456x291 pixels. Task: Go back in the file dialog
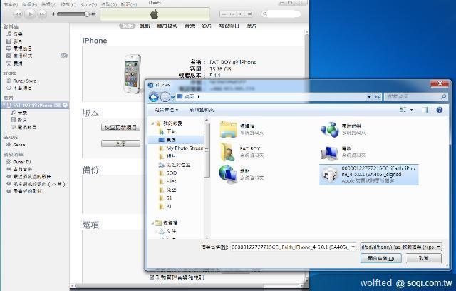(154, 96)
